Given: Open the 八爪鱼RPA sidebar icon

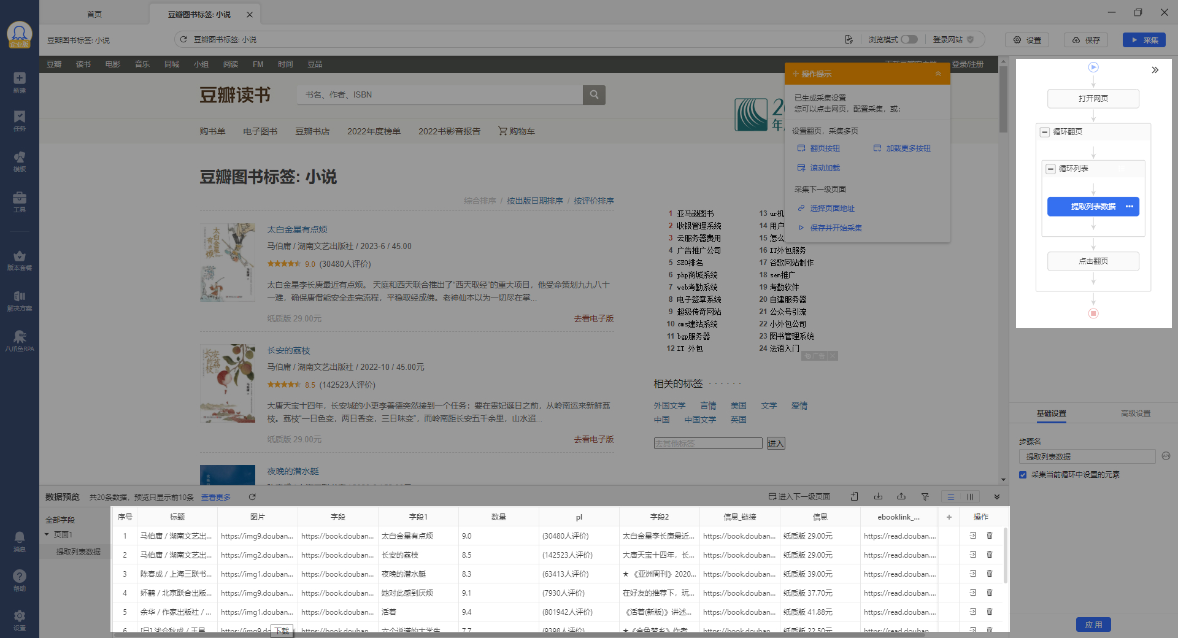Looking at the screenshot, I should click(x=20, y=340).
